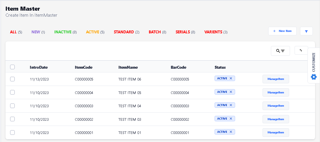Open the STANDARD items tab
The image size is (320, 142).
[124, 32]
